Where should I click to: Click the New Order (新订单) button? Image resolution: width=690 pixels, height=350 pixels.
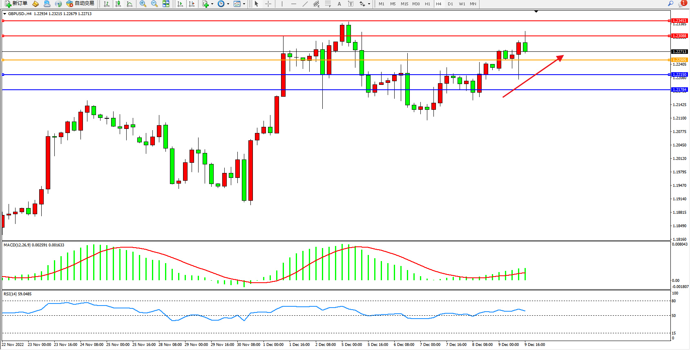click(16, 4)
